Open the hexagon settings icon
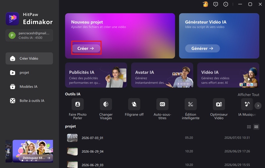The width and height of the screenshot is (265, 168). point(226,4)
